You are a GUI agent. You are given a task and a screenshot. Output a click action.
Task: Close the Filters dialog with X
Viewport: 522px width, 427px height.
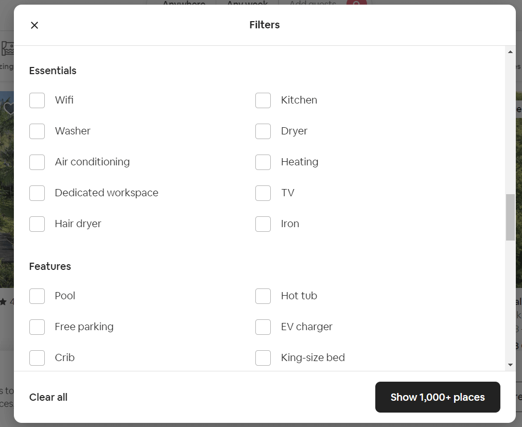34,25
